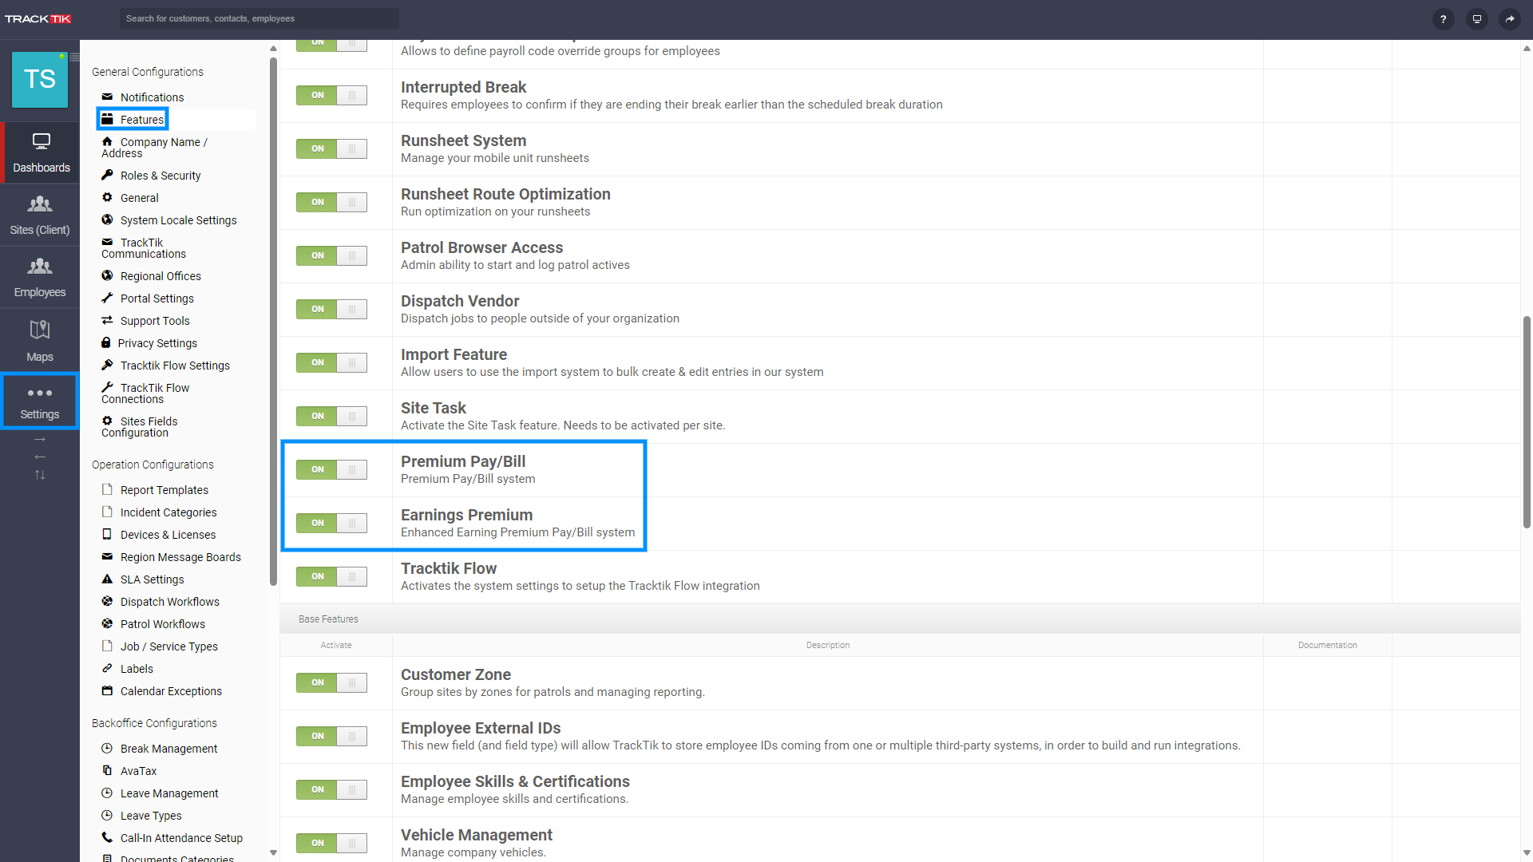The height and width of the screenshot is (862, 1533).
Task: Open Employees in the left navigation
Action: pos(40,278)
